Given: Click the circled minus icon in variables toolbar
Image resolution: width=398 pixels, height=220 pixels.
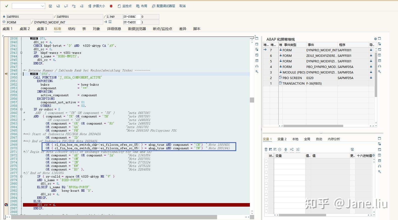Looking at the screenshot, I should 280,150.
